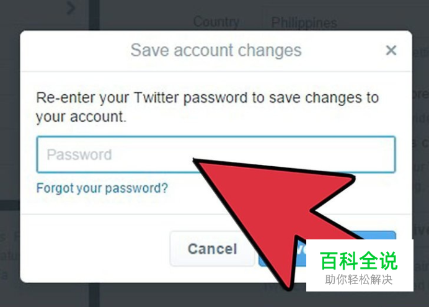
Task: Open the dimmed Philippines country dropdown
Action: [304, 23]
